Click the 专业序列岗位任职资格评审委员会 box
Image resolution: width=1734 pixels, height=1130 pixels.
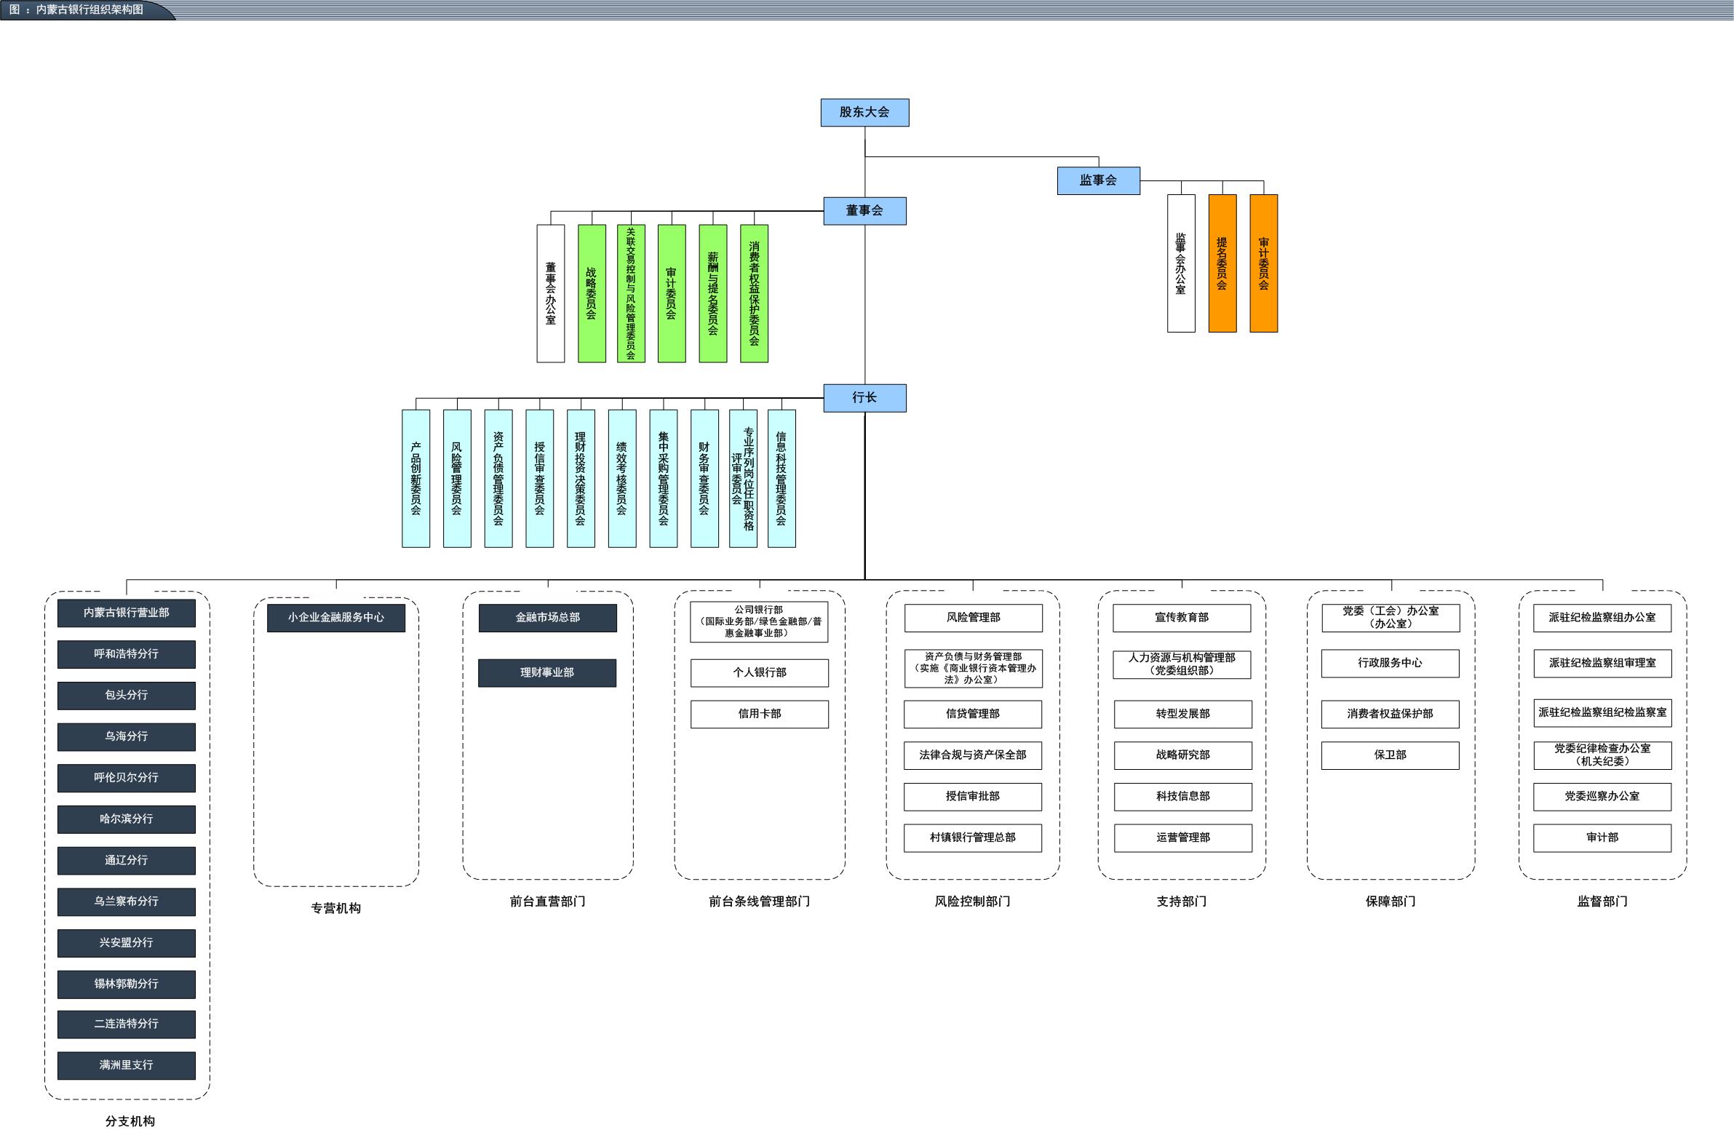coord(743,479)
